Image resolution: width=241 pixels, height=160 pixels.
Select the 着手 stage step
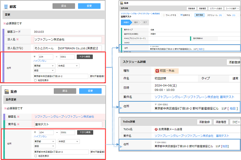click(136, 23)
